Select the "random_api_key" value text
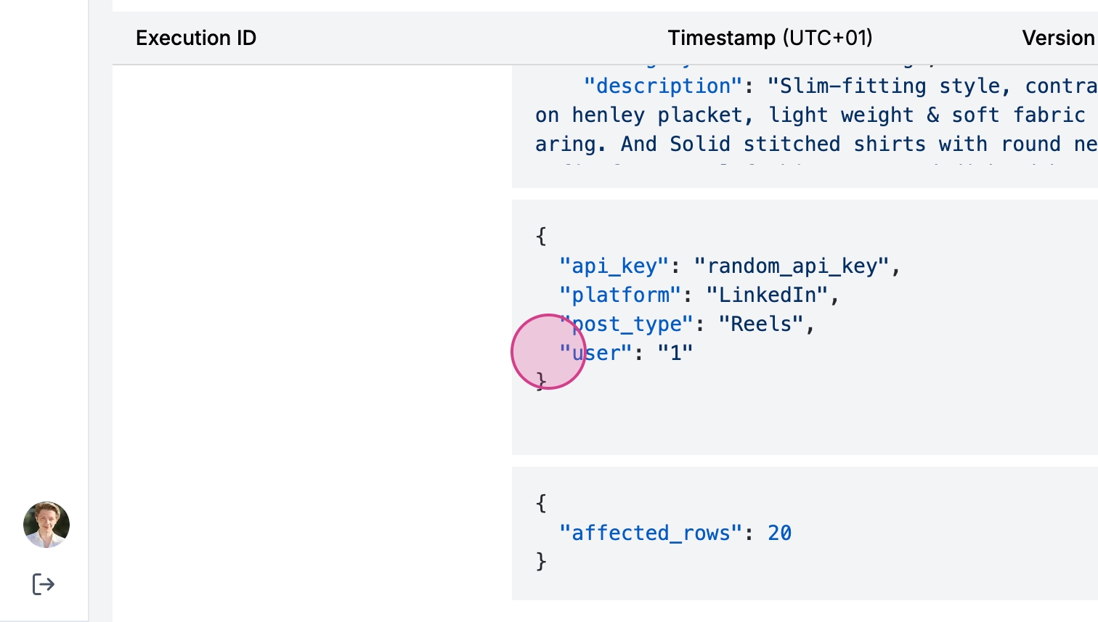 pos(792,266)
